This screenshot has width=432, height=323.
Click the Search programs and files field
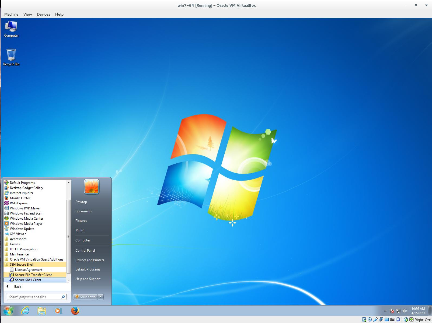(x=37, y=297)
